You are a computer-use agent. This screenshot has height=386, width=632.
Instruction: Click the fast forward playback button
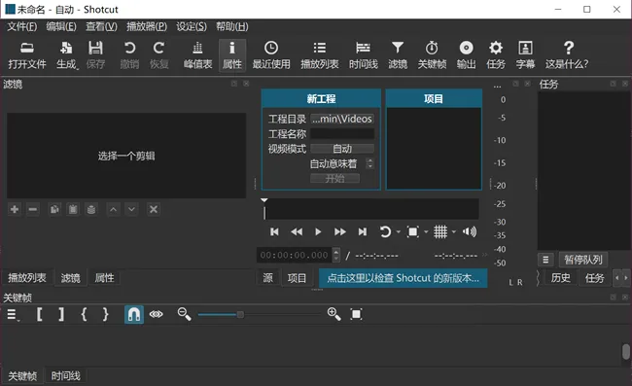tap(339, 231)
